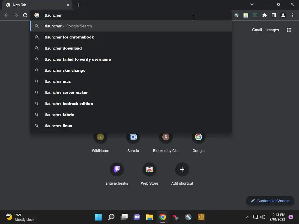Select 'tlauncher - Google Search' suggestion
This screenshot has height=224, width=299.
(x=131, y=26)
